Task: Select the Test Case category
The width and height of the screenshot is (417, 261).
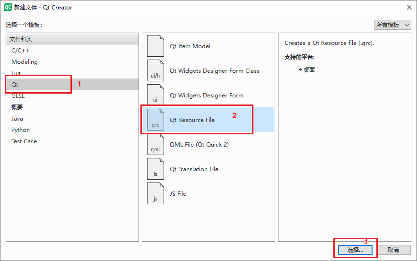Action: [72, 141]
